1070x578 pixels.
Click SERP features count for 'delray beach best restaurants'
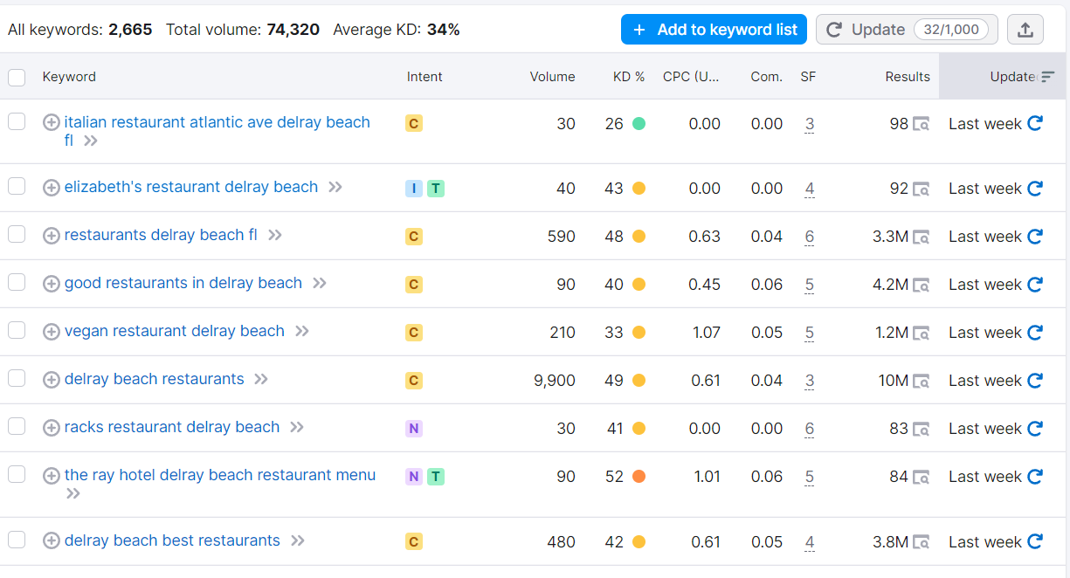tap(810, 542)
